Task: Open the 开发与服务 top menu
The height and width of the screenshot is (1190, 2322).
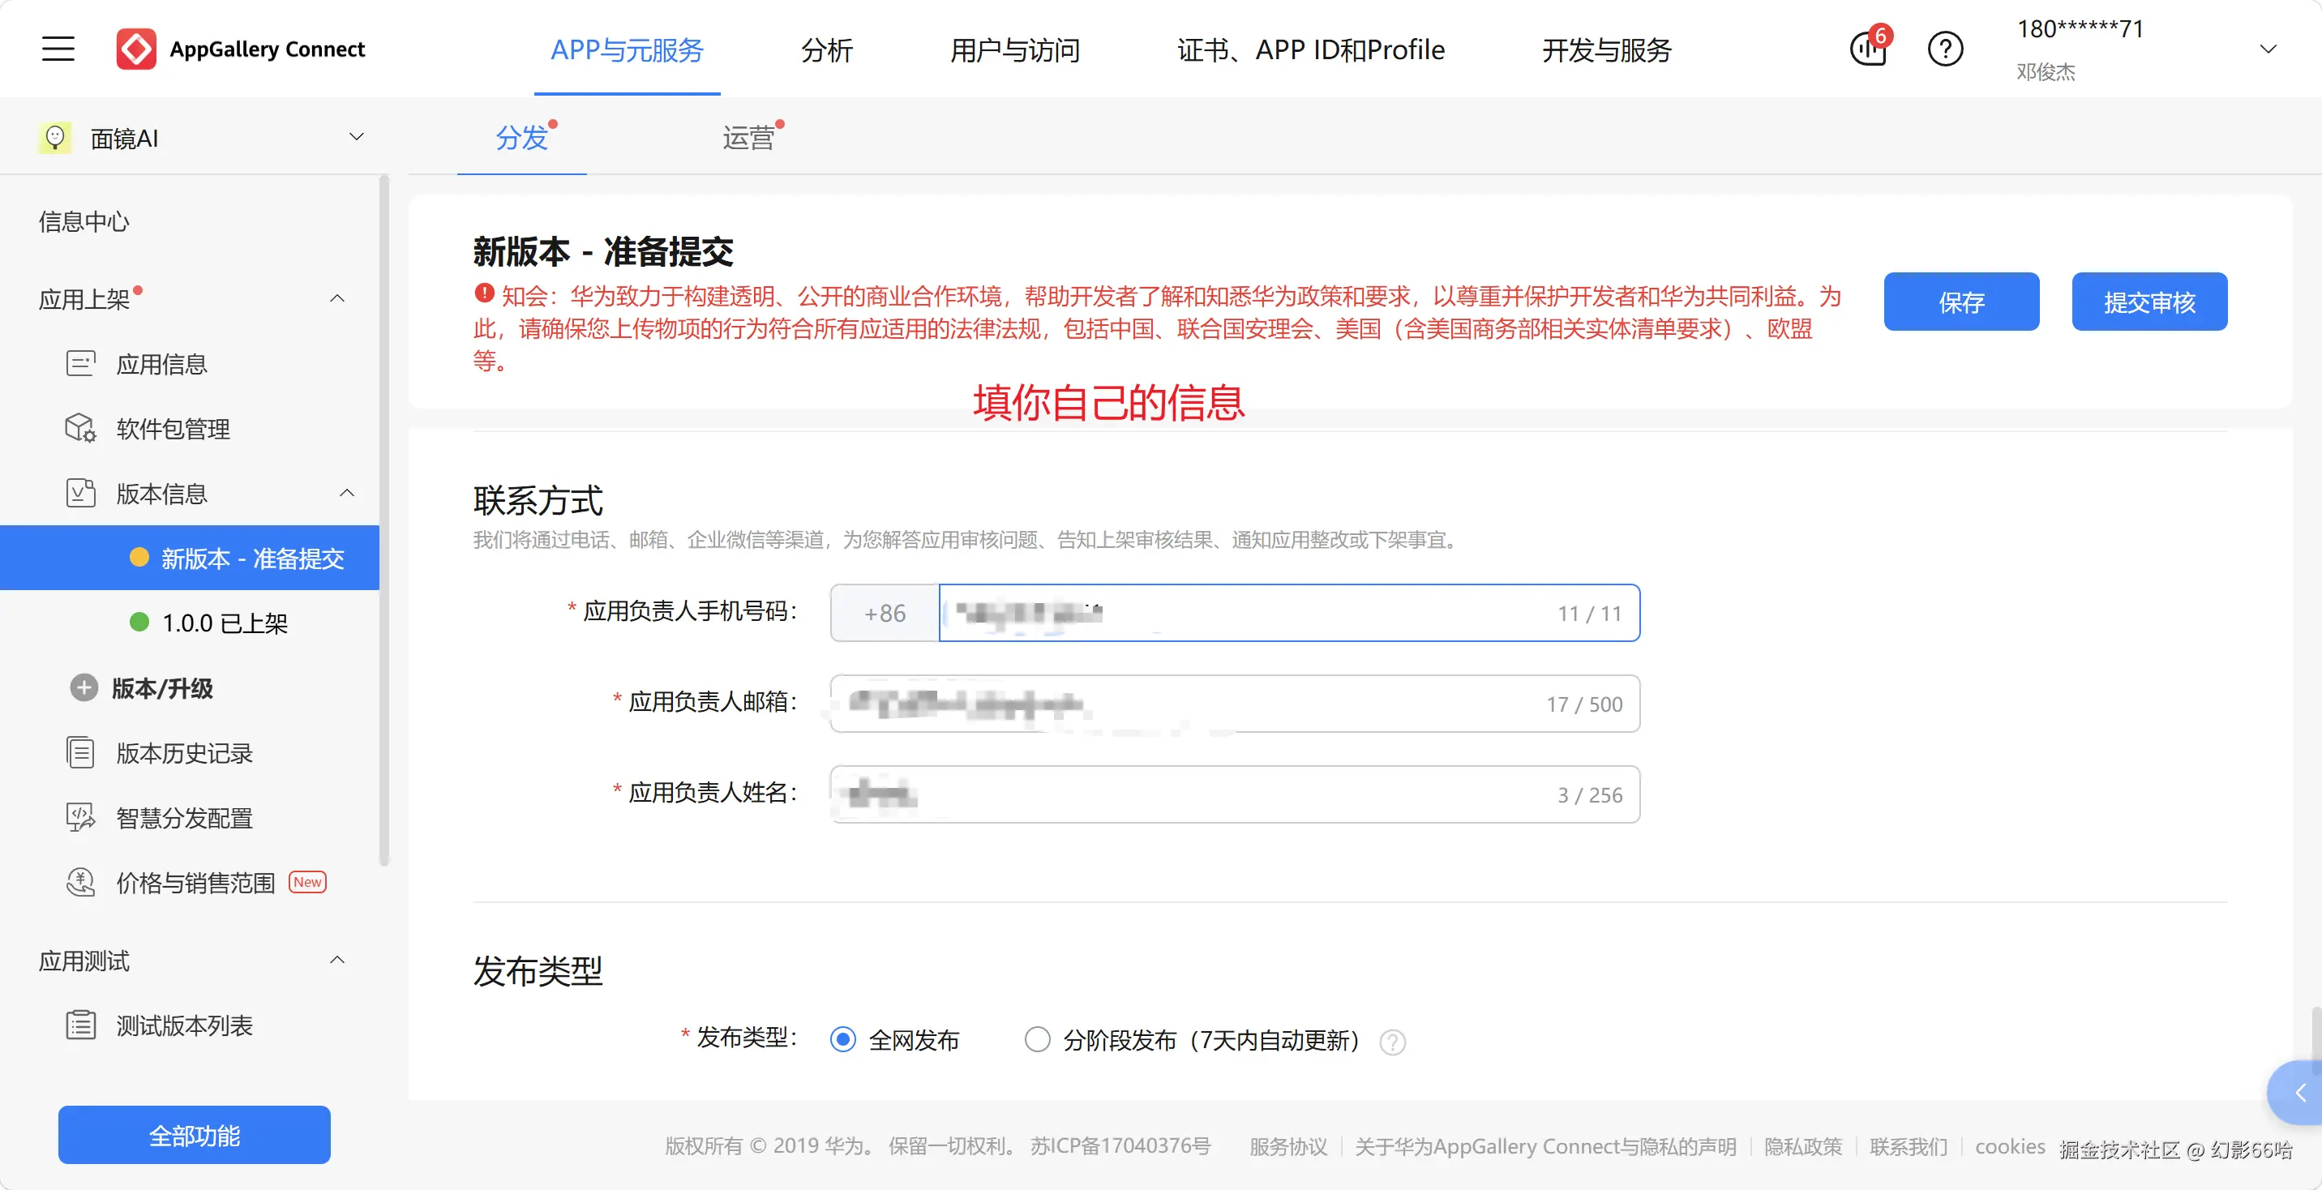Action: (1606, 49)
